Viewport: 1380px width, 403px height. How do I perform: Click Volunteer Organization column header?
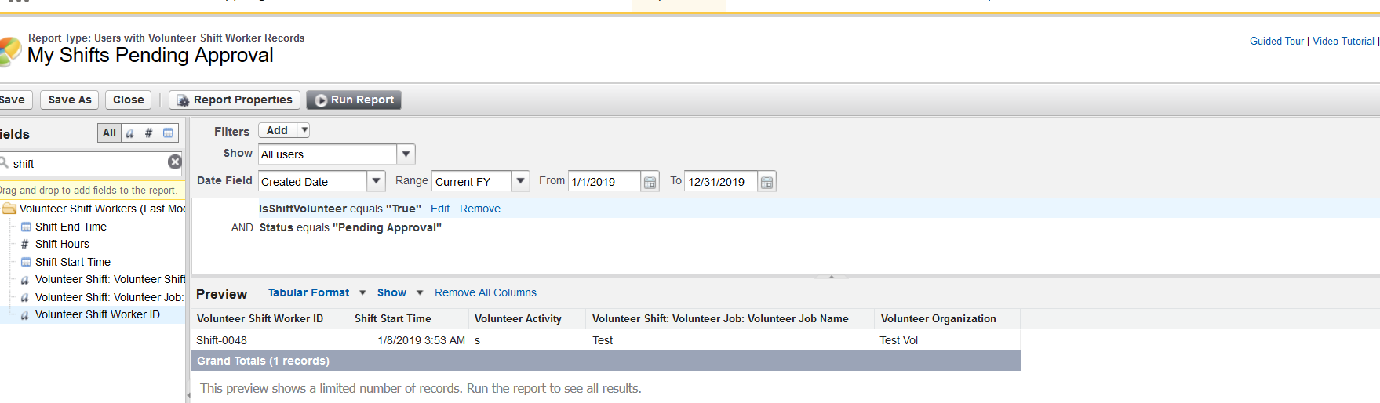[x=948, y=318]
